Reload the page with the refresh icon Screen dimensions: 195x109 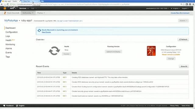coord(8,4)
